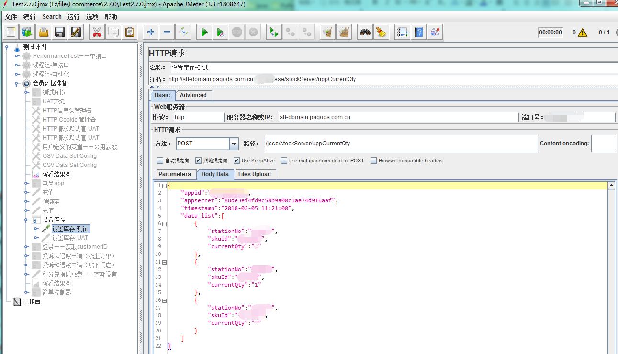Open the 选项 menu
Image resolution: width=618 pixels, height=354 pixels.
point(92,17)
